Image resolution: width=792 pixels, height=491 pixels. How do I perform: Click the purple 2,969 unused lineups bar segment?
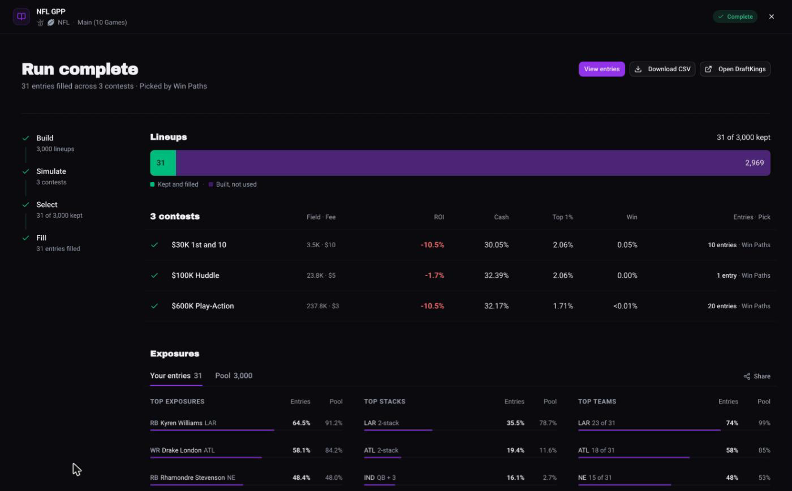pos(473,163)
